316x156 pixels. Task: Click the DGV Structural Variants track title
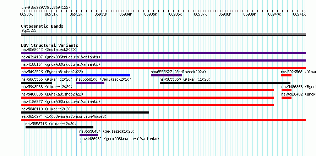[x=50, y=45]
